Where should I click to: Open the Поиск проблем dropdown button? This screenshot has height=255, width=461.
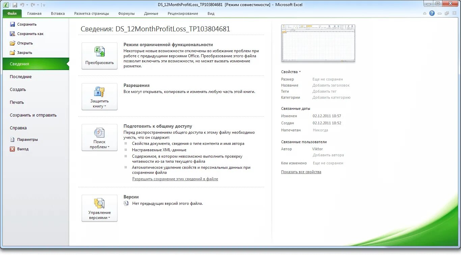100,137
